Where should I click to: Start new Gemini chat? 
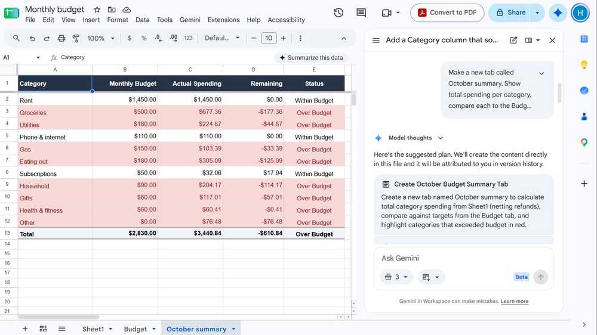513,41
